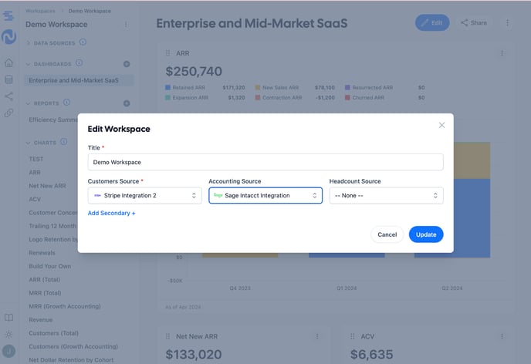Screen dimensions: 531x364
Task: Open the share nodes icon in sidebar
Action: tap(8, 96)
